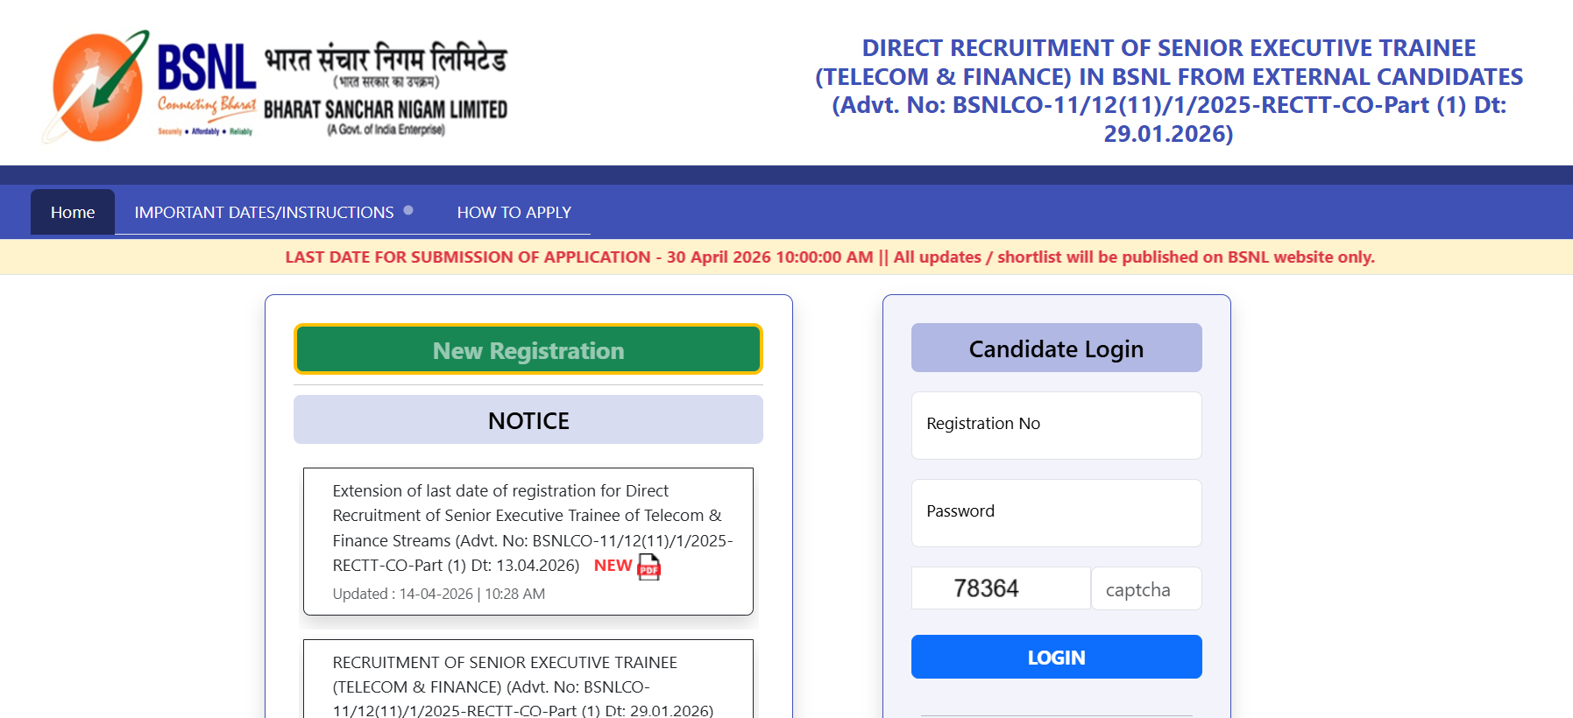Focus the Password input field
1573x718 pixels.
click(1056, 513)
